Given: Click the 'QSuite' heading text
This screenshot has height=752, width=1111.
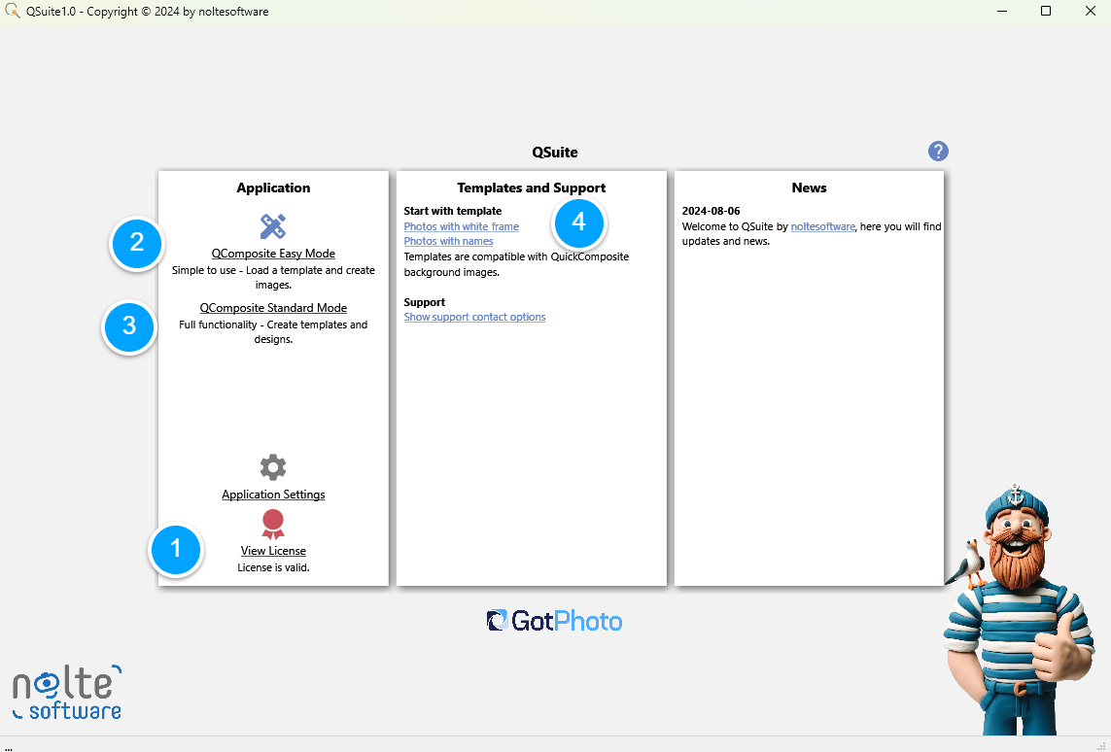Looking at the screenshot, I should click(x=555, y=153).
